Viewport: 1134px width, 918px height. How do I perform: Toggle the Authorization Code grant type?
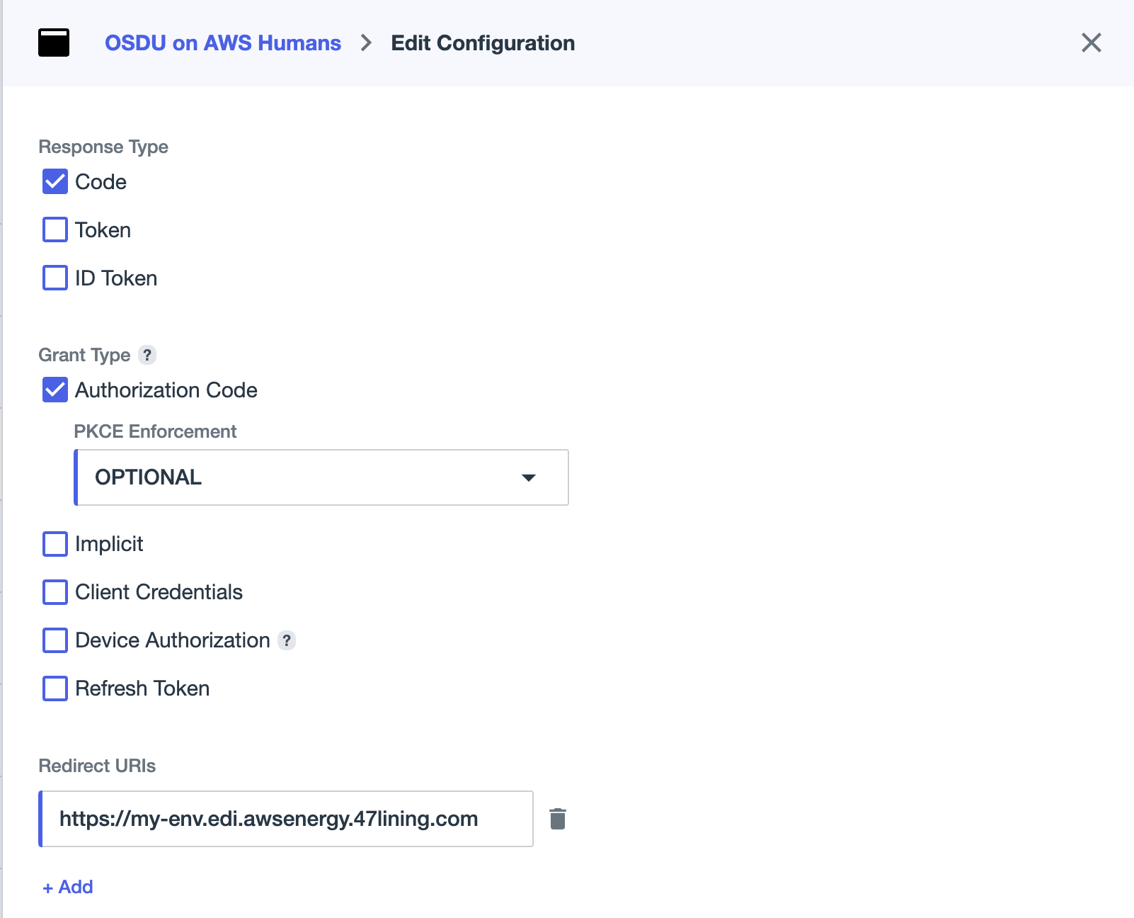tap(55, 390)
